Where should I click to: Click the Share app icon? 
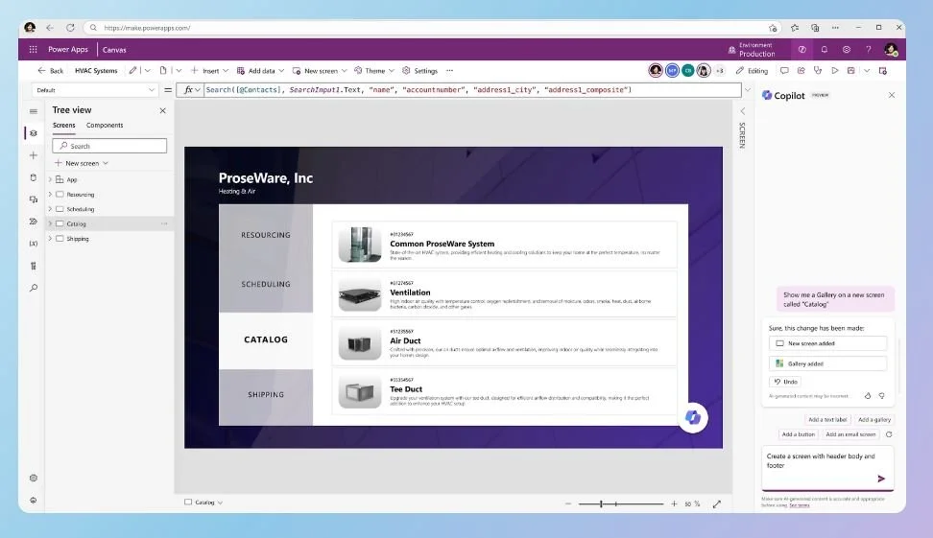tap(801, 70)
